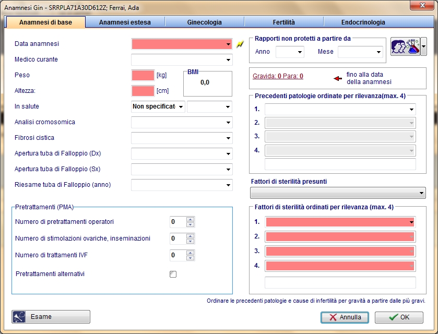The width and height of the screenshot is (438, 334).
Task: Expand Fibrosi cistica dropdown
Action: pos(228,138)
